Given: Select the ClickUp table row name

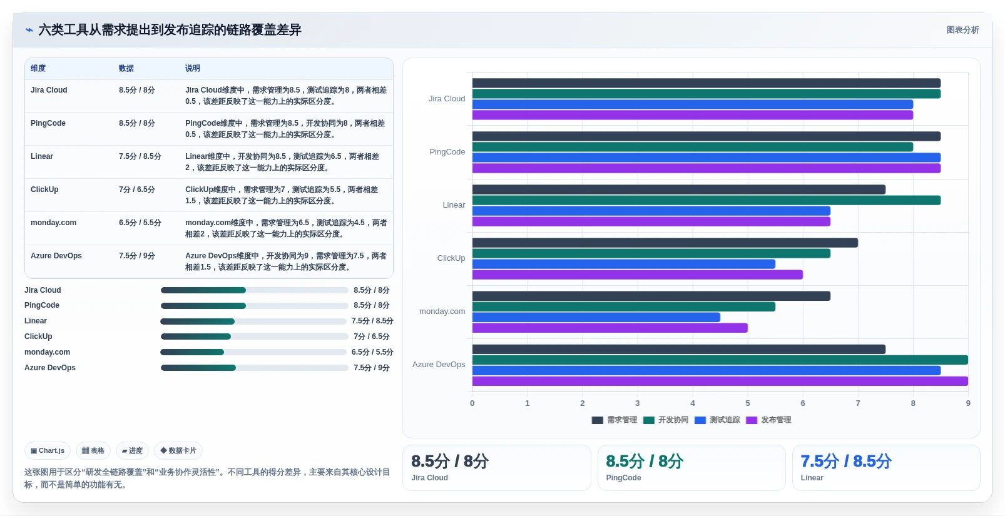Looking at the screenshot, I should (x=44, y=190).
